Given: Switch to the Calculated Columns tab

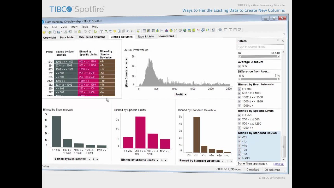Looking at the screenshot, I should pyautogui.click(x=92, y=37).
